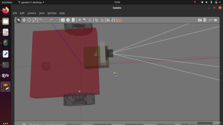Select the lower wheel model in scene
Viewport: 223px width, 125px height.
tap(79, 99)
